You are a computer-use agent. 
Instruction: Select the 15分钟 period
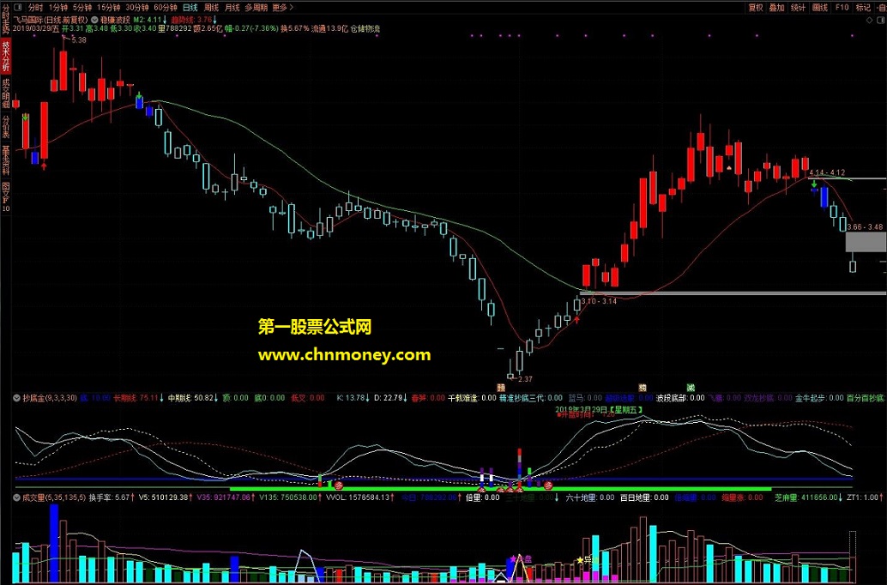coord(109,8)
